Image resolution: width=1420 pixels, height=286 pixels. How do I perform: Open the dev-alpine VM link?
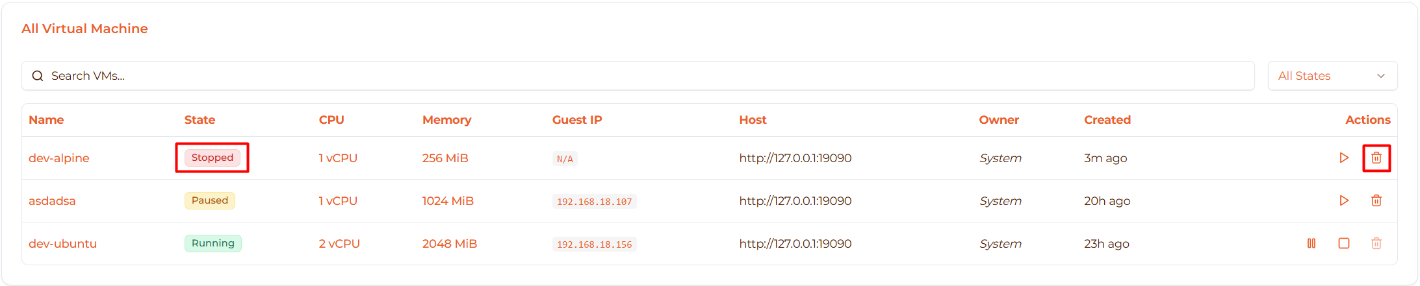(59, 158)
